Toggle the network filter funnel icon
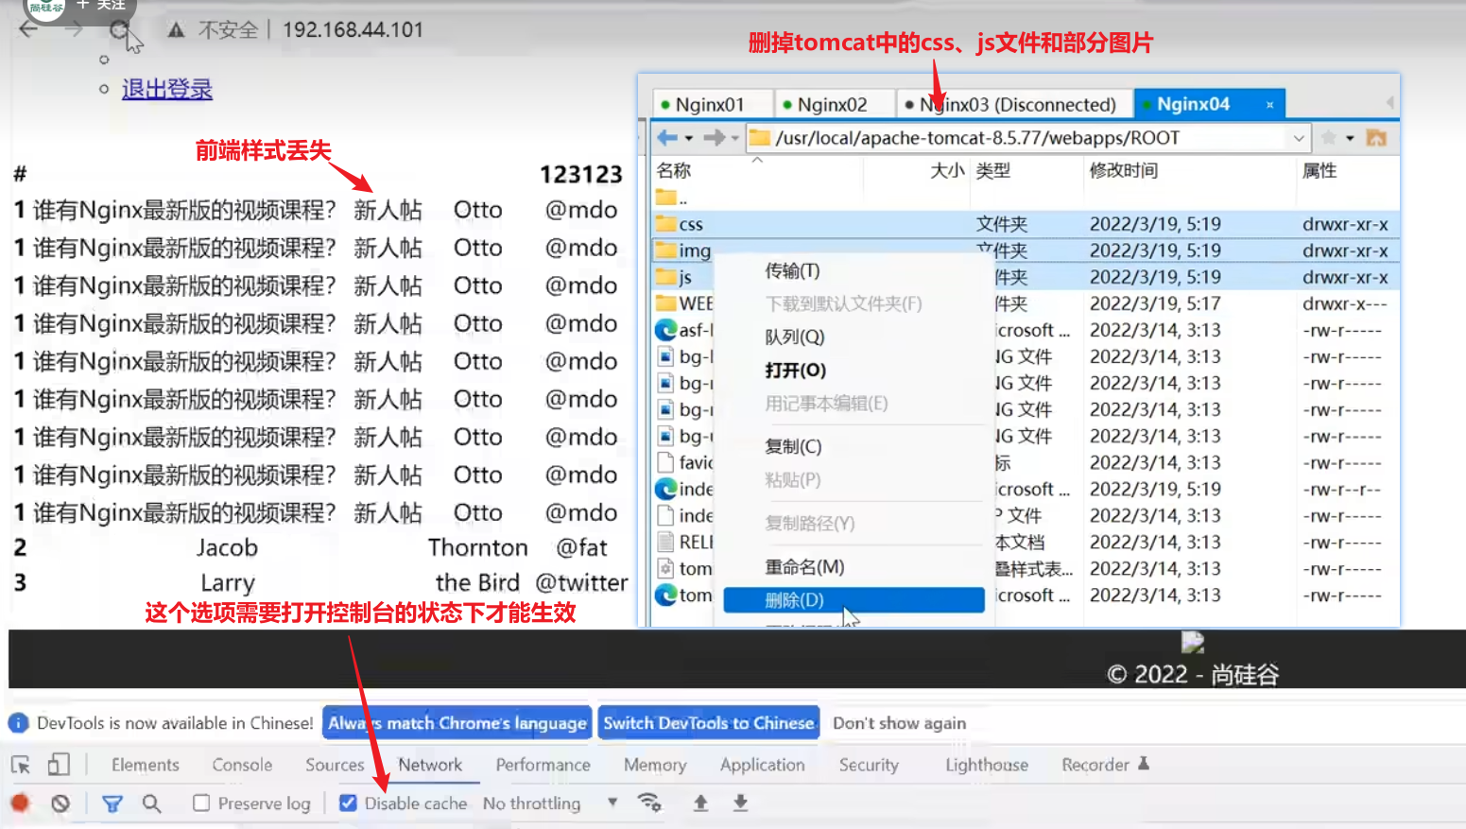Viewport: 1466px width, 829px height. [112, 803]
